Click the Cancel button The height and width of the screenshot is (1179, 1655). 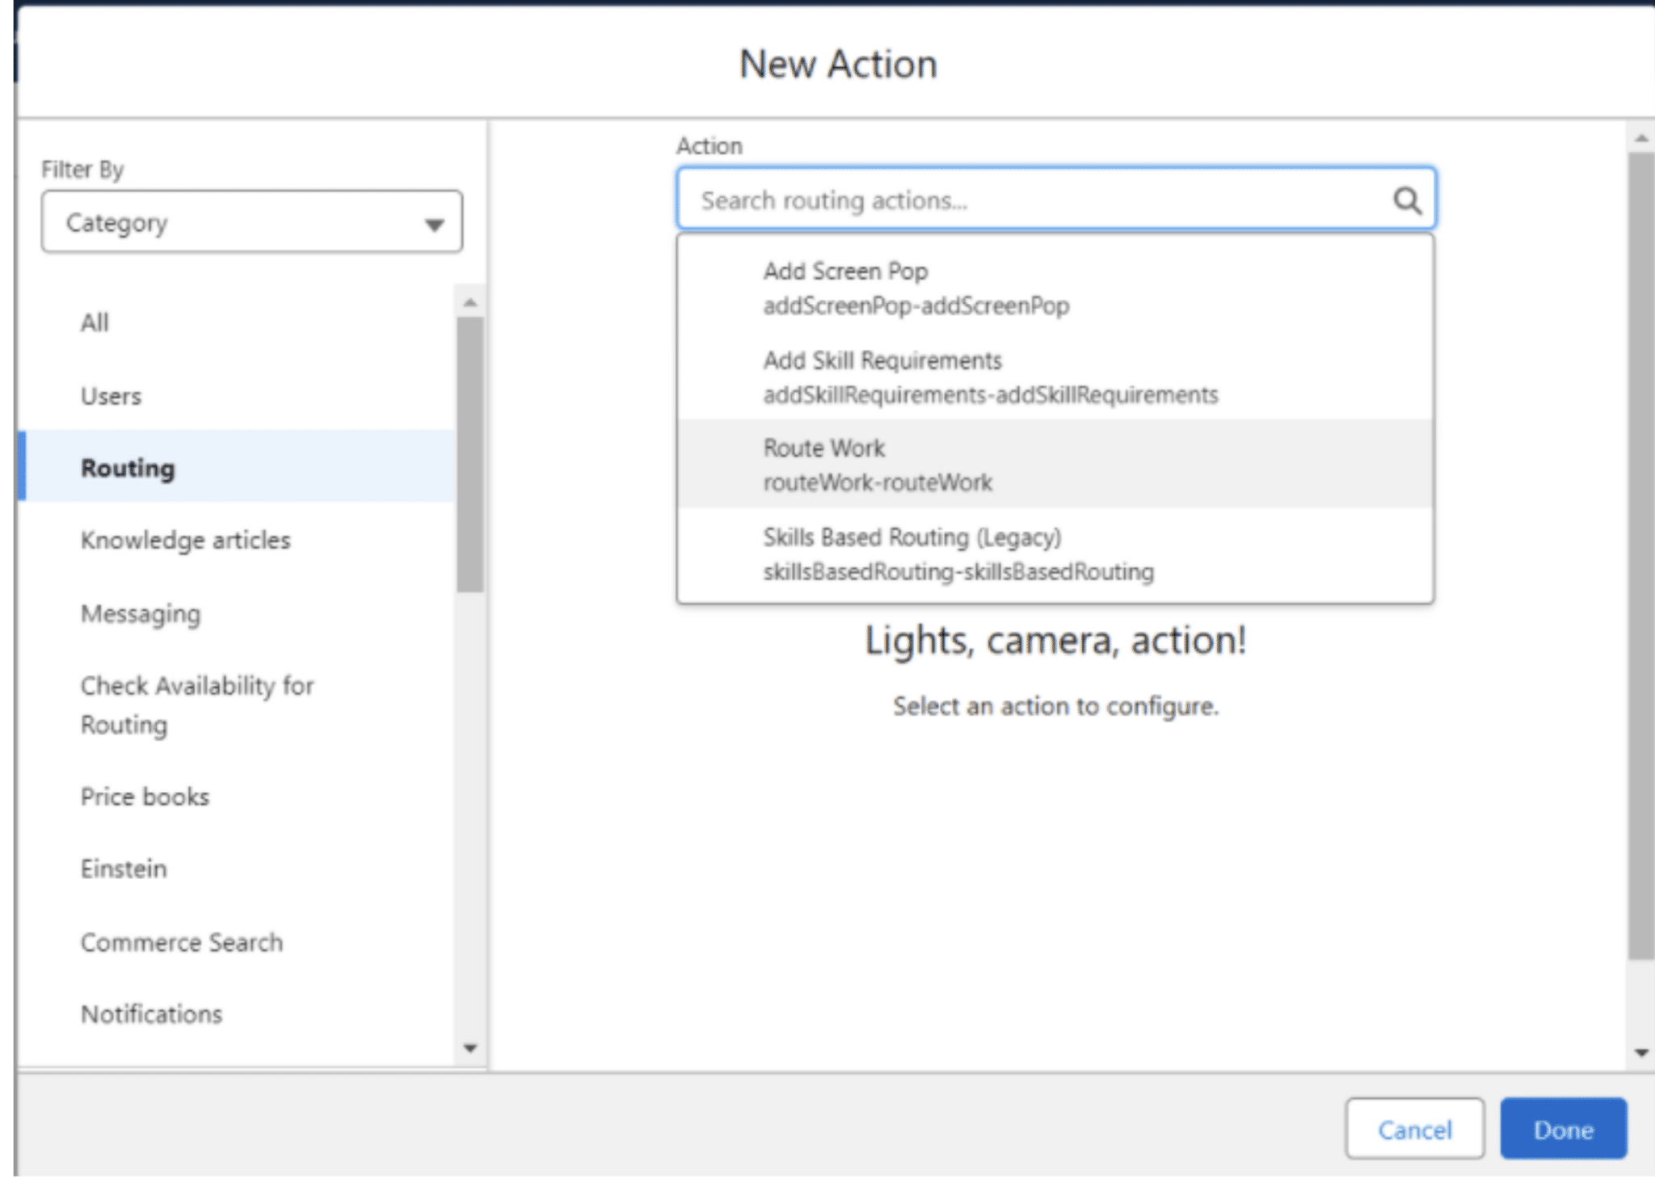pyautogui.click(x=1415, y=1129)
